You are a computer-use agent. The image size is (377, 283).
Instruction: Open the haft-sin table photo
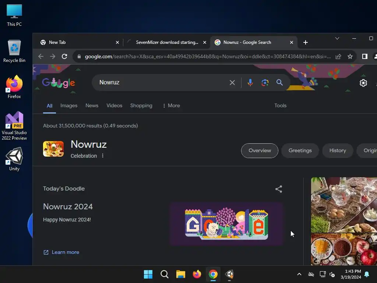(x=344, y=205)
